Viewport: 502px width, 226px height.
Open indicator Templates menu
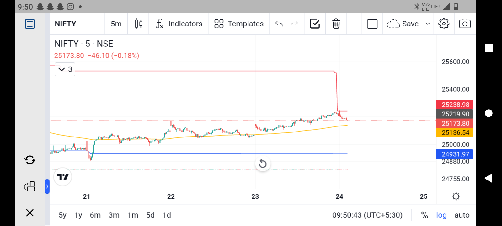(x=239, y=24)
